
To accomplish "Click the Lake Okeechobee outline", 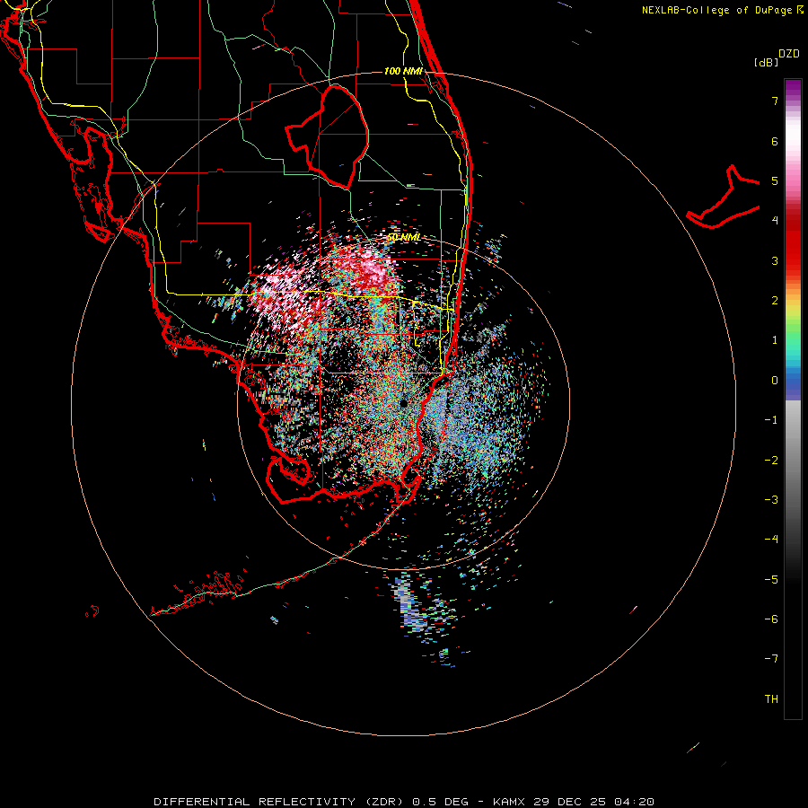I will [327, 136].
